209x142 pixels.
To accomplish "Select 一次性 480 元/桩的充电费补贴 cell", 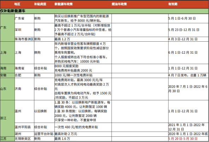I will click(83, 127).
